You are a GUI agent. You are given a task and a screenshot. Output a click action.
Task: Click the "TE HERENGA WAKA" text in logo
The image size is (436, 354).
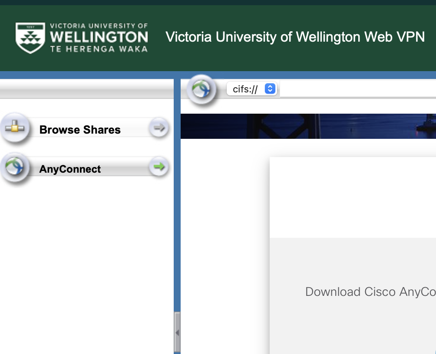pos(99,49)
